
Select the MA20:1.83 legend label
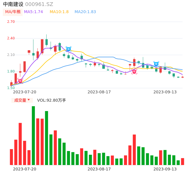coord(85,12)
